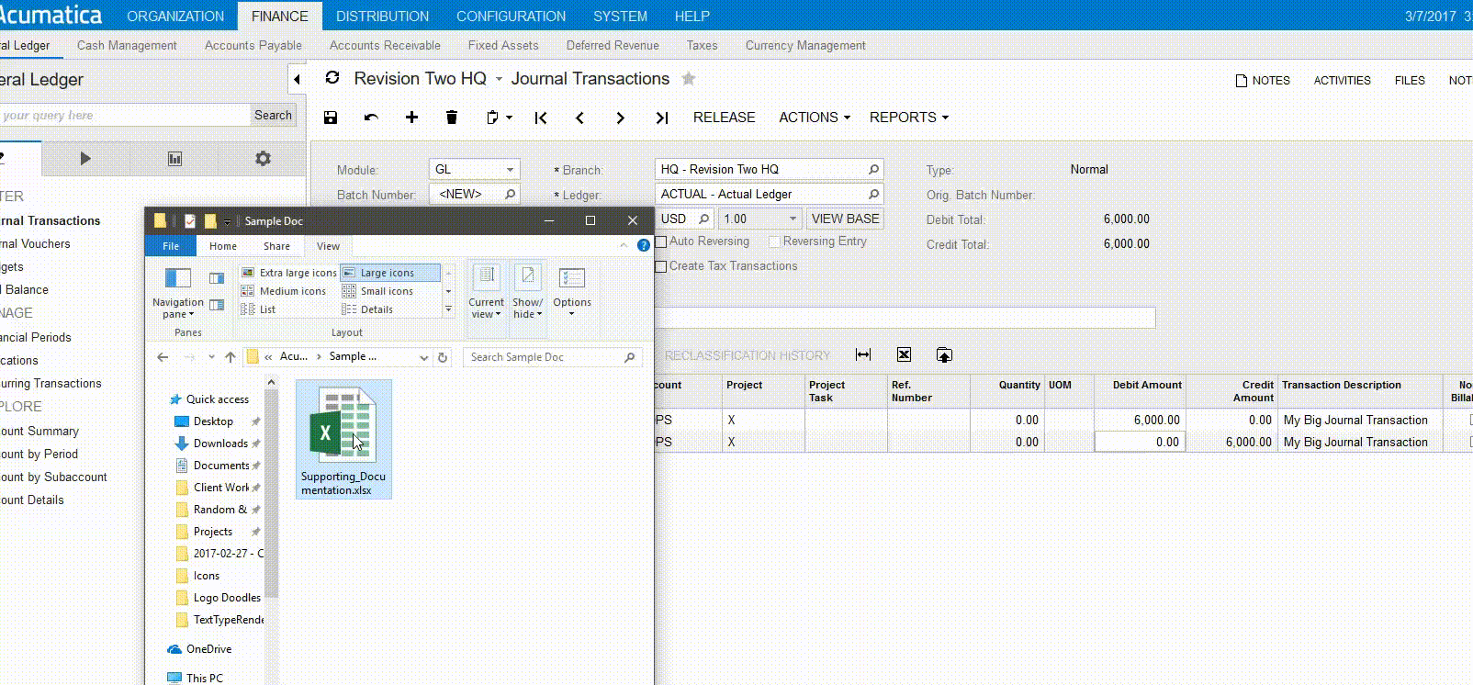Image resolution: width=1473 pixels, height=685 pixels.
Task: Switch to Cash Management submenu
Action: click(x=127, y=45)
